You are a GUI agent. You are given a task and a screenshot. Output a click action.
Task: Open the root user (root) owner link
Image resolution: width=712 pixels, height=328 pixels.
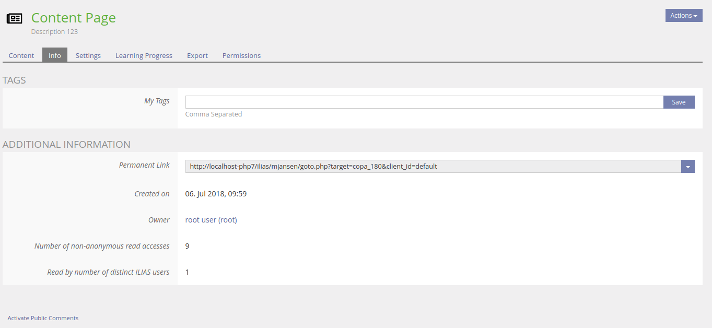point(211,220)
